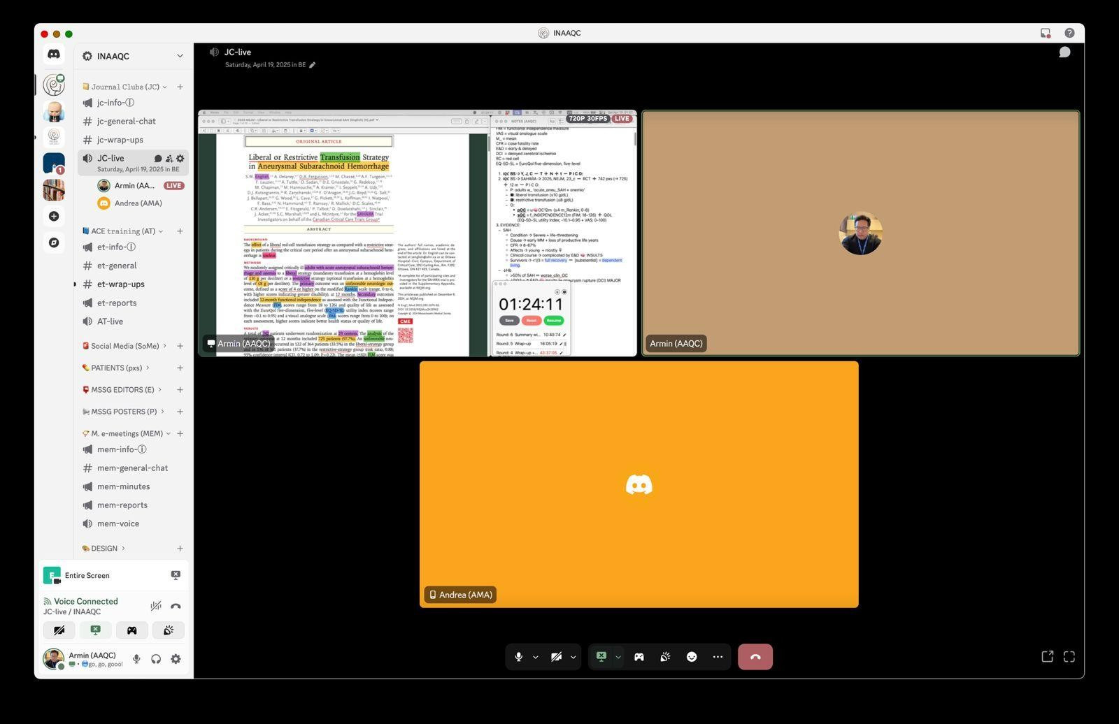Open the jc-general-chat channel
Viewport: 1119px width, 724px height.
coord(126,121)
